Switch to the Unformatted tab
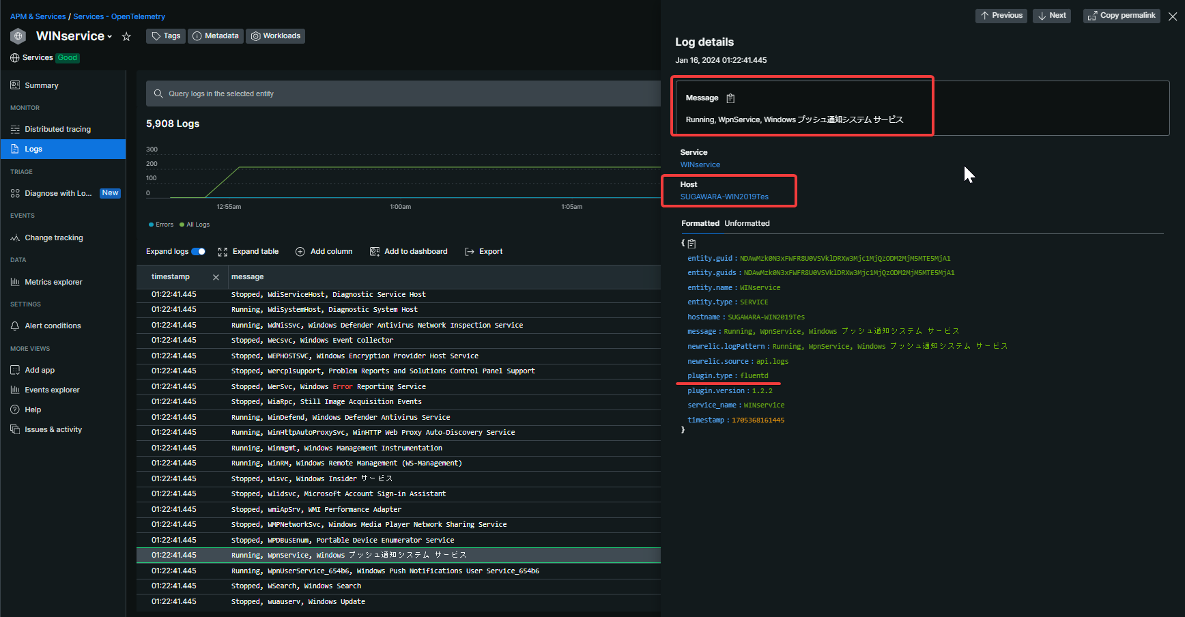 click(746, 223)
